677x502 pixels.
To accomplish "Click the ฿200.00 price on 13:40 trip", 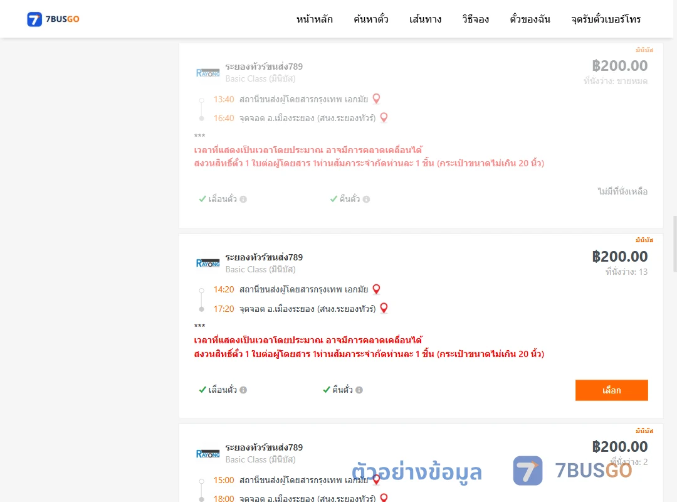I will pos(620,65).
